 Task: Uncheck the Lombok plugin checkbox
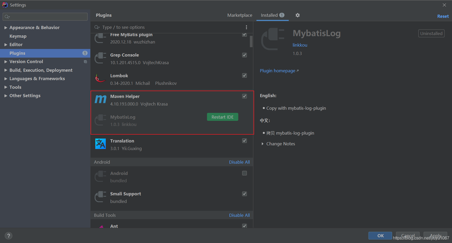pos(244,75)
